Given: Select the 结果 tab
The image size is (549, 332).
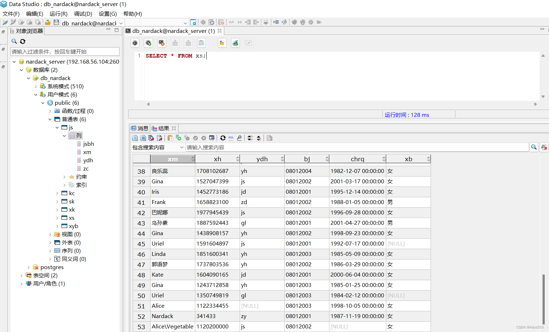Looking at the screenshot, I should (164, 128).
